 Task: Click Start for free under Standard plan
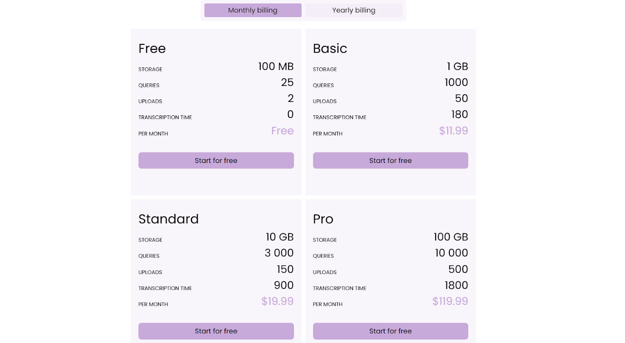coord(216,331)
